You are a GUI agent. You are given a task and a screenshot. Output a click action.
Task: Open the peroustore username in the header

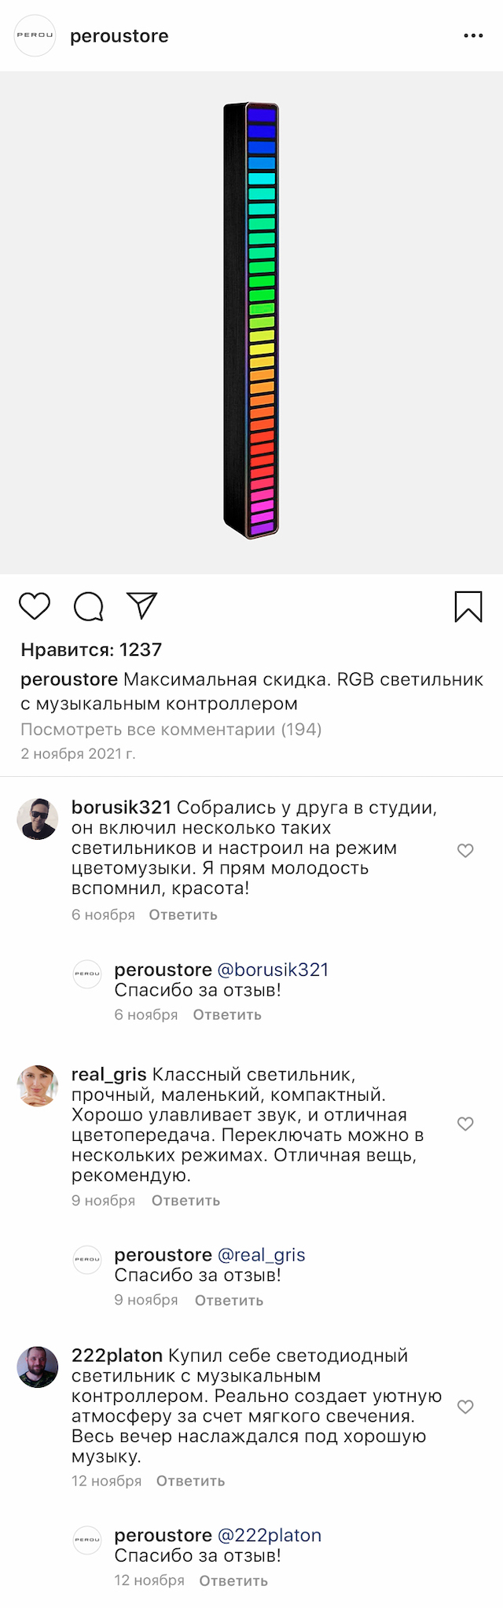(119, 36)
